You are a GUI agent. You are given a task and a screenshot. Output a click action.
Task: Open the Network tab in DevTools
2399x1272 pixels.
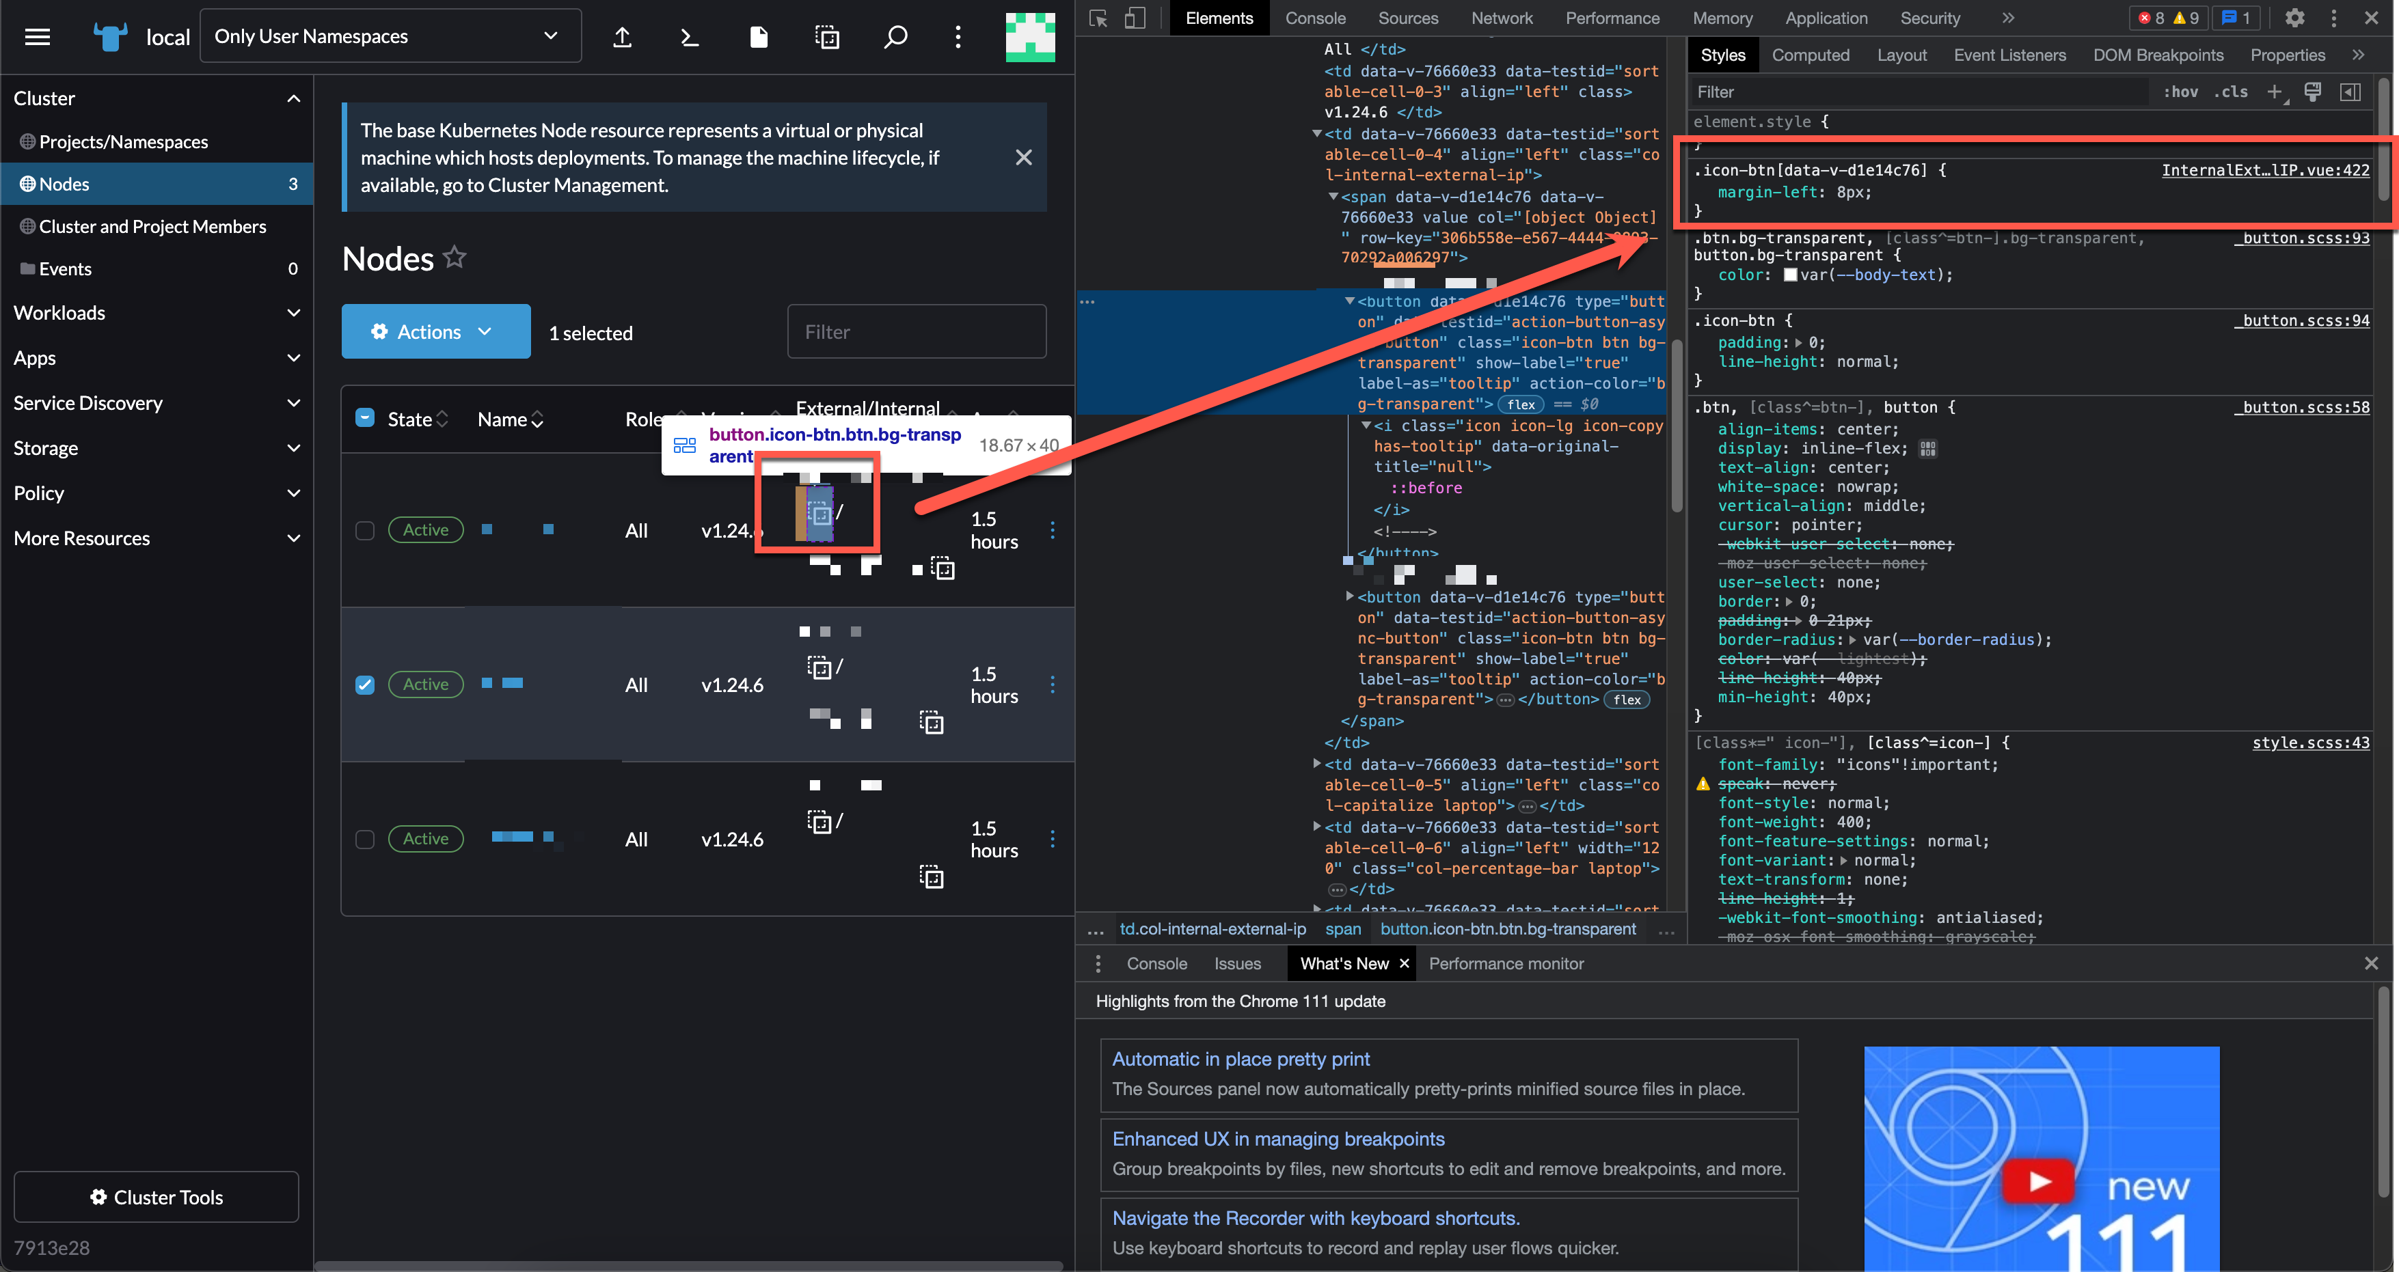1501,18
